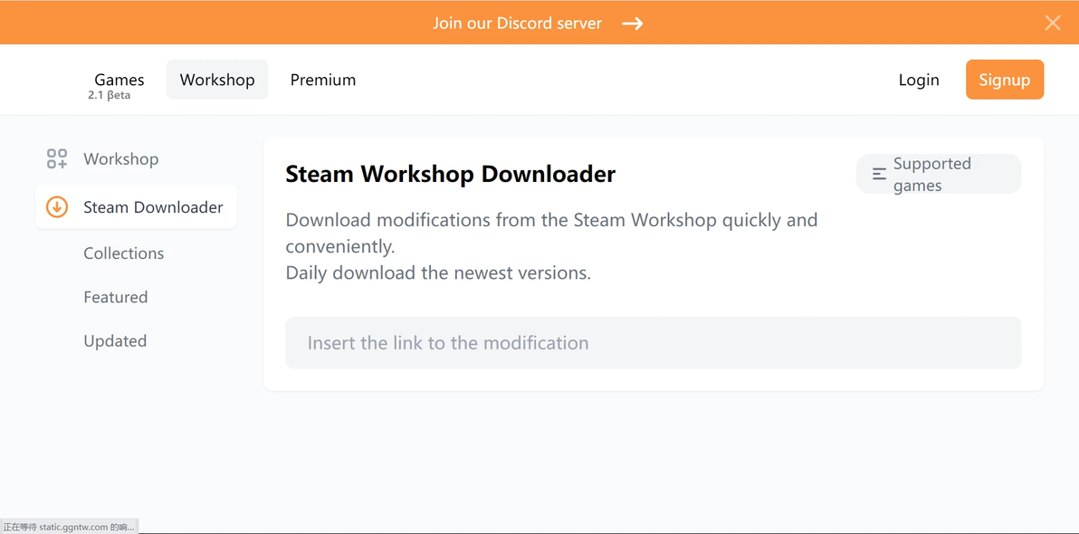Show the Supported games list
This screenshot has height=534, width=1079.
point(939,174)
